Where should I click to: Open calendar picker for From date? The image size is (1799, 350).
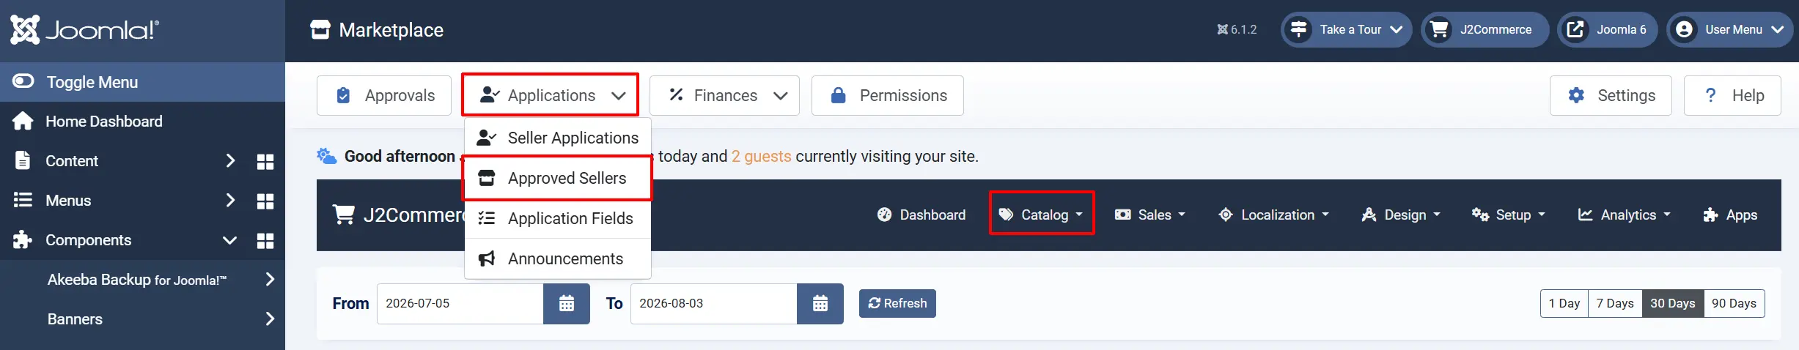coord(567,303)
